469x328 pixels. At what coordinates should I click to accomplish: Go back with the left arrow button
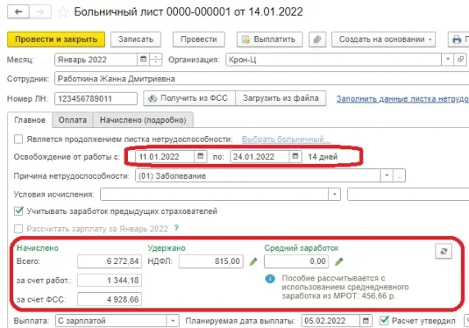coord(18,12)
